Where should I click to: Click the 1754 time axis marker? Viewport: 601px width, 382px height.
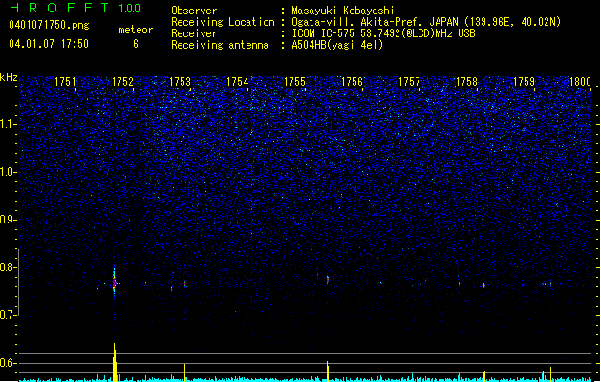(x=237, y=81)
